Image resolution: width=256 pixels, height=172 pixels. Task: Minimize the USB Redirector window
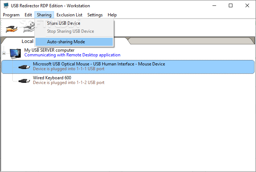click(214, 5)
